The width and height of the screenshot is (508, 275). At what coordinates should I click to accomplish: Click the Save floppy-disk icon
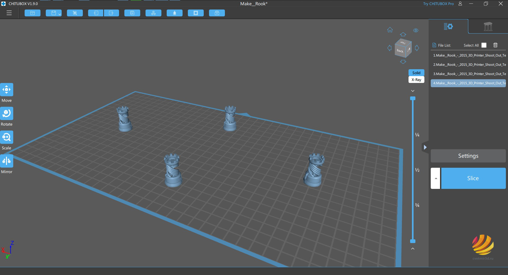click(53, 13)
